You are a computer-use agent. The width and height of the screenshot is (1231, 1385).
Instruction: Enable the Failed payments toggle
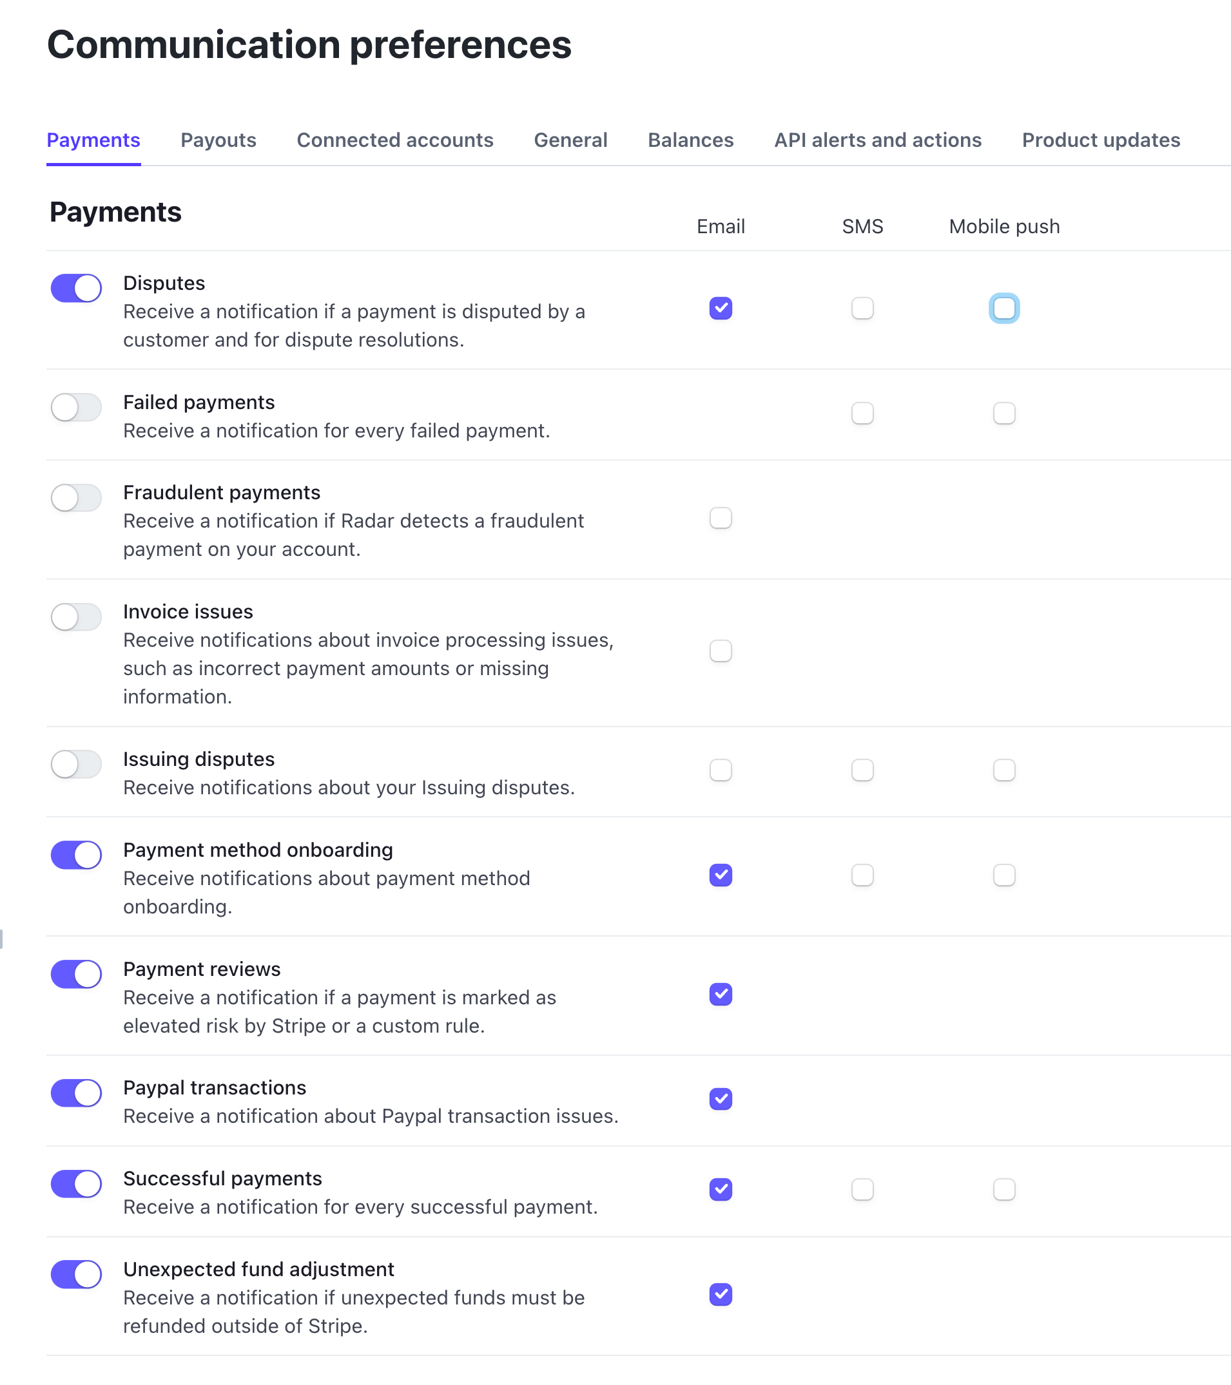[x=77, y=407]
